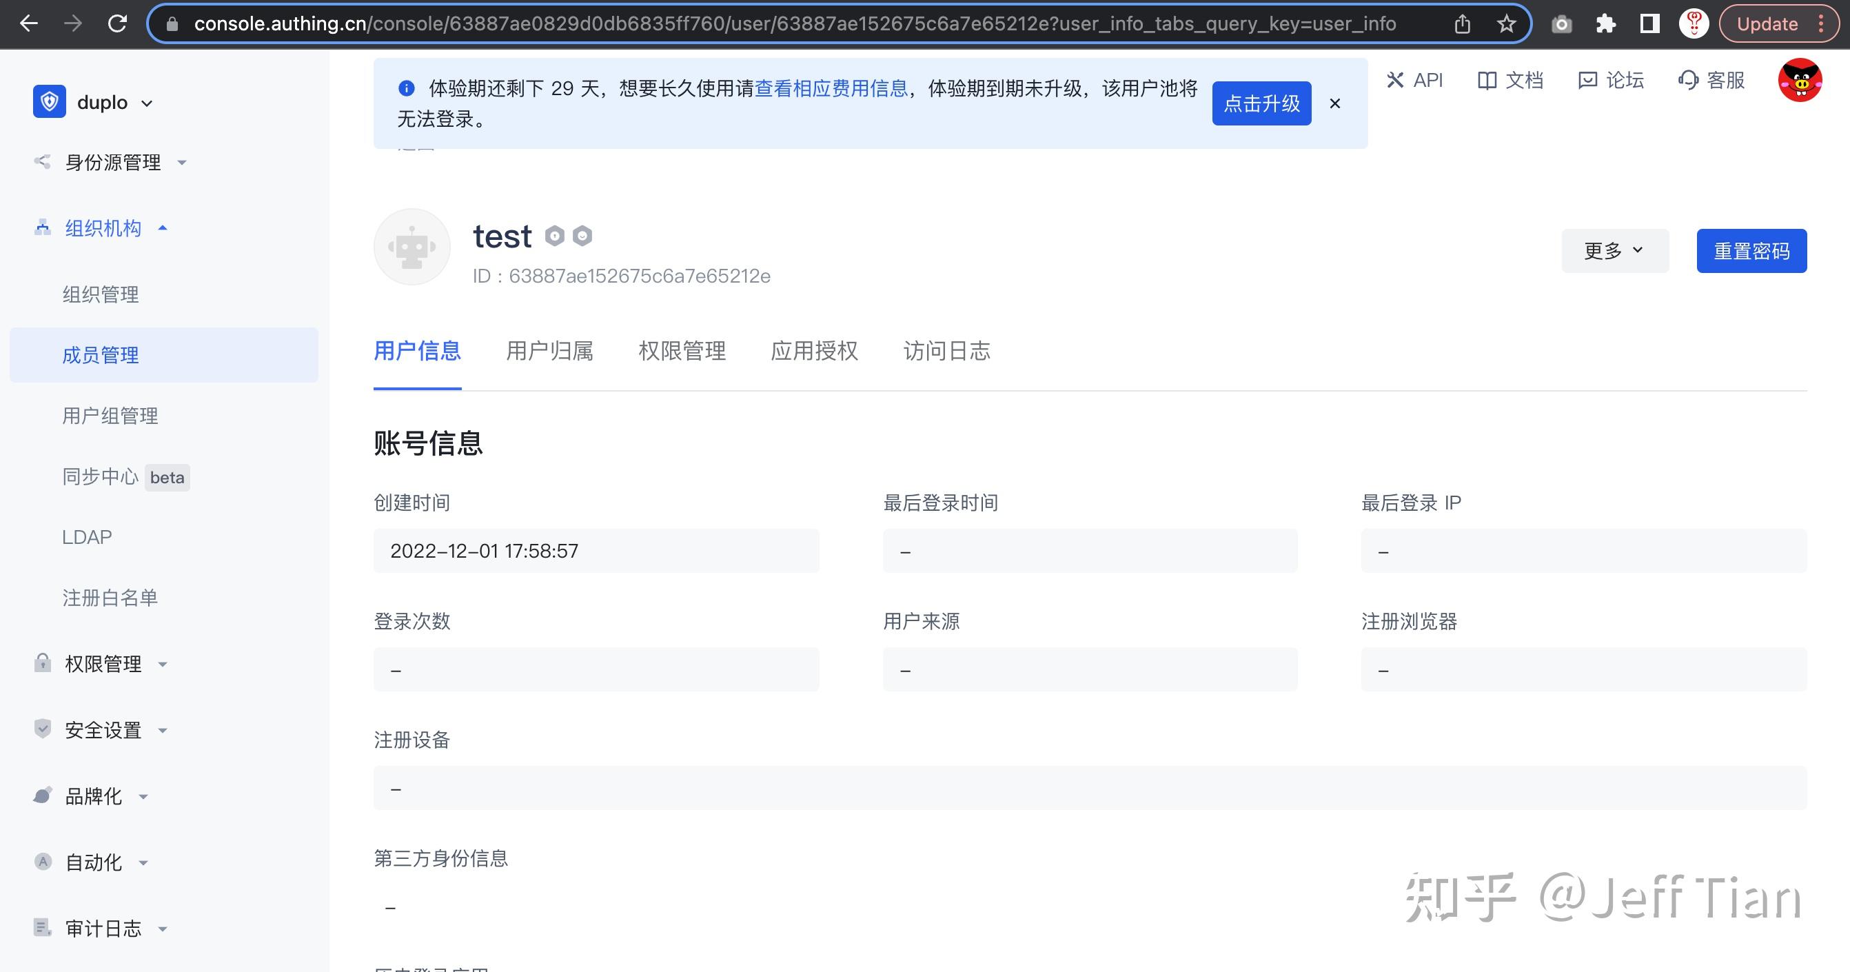Viewport: 1850px width, 972px height.
Task: Switch to the 访问日志 tab
Action: pos(946,352)
